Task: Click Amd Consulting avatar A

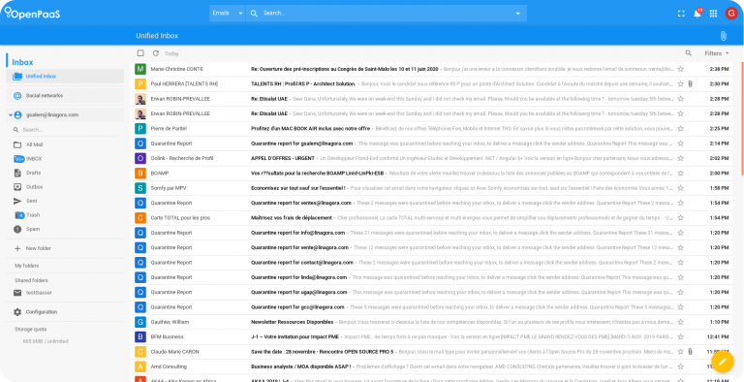Action: (139, 366)
